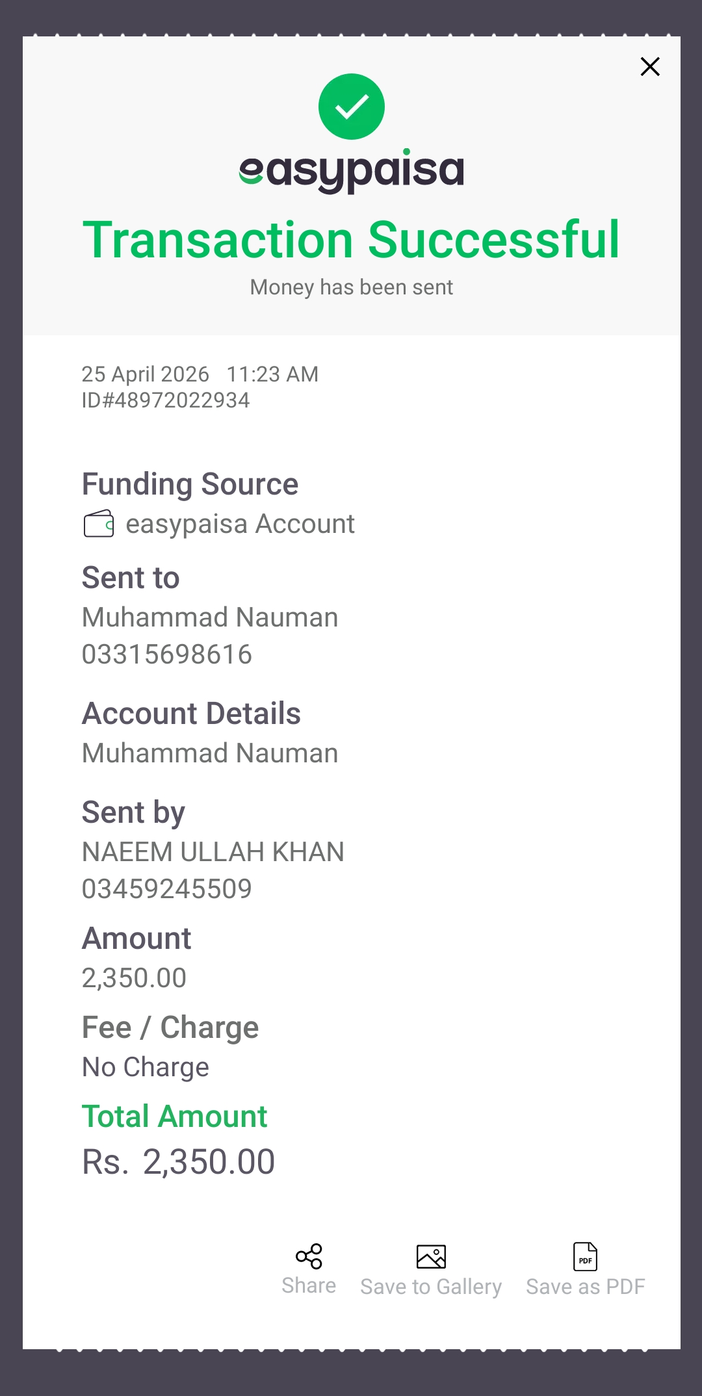Tap the No Charge fee text
Screen dimensions: 702x1396
pos(146,1067)
